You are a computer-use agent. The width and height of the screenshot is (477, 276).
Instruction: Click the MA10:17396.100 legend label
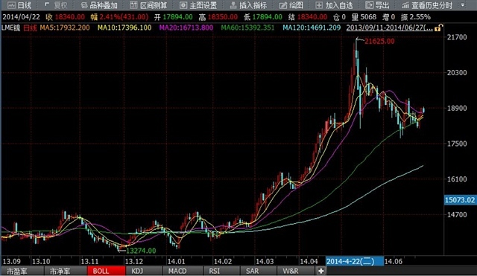(x=124, y=28)
